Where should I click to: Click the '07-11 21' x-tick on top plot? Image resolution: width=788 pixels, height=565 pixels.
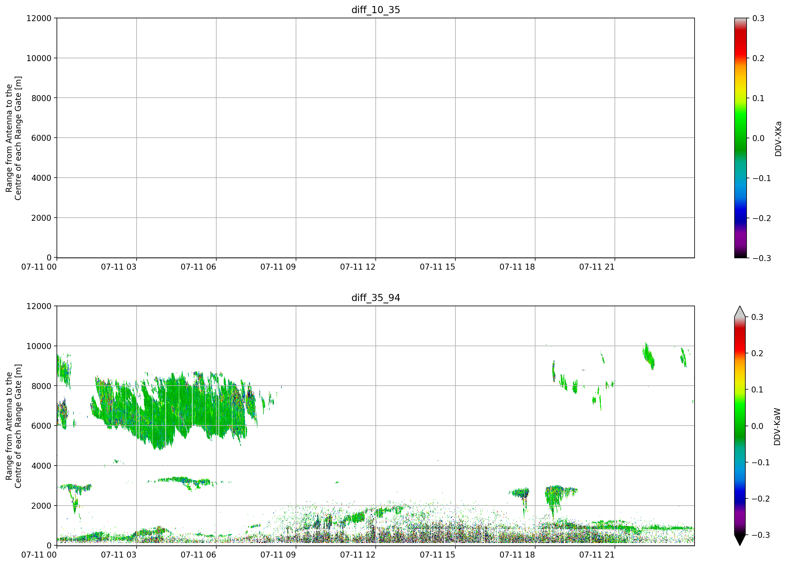(x=597, y=267)
